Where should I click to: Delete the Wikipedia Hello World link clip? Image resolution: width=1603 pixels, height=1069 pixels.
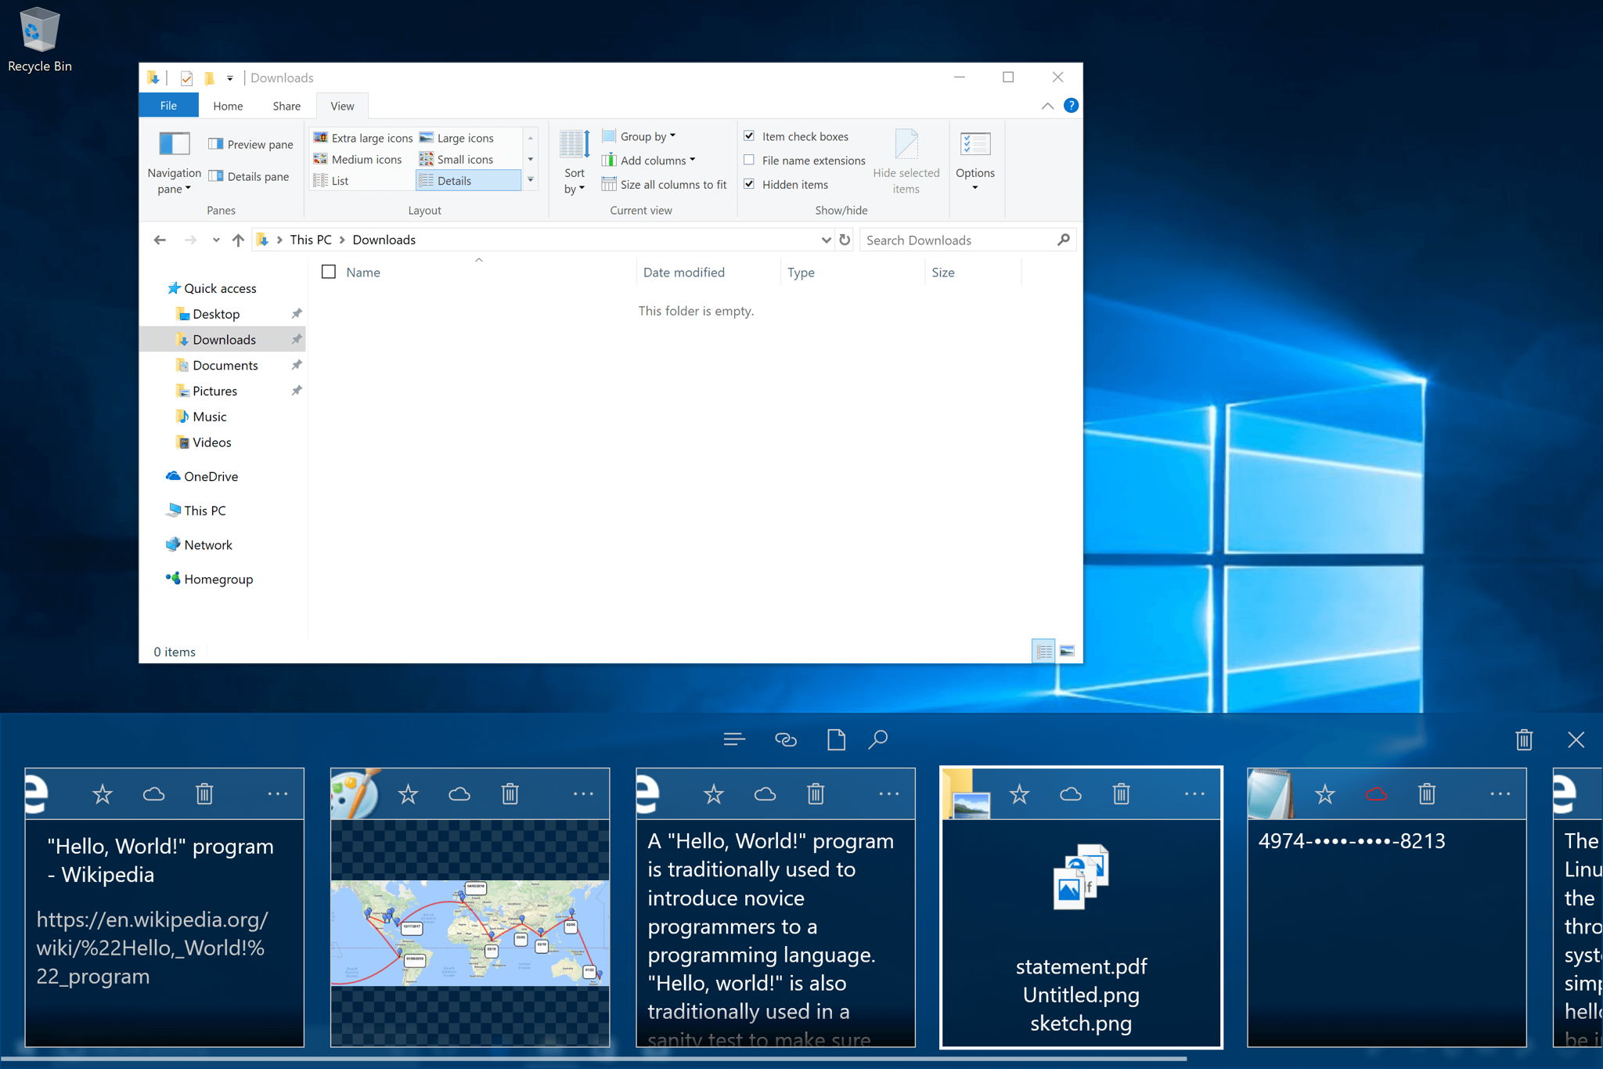[x=204, y=794]
